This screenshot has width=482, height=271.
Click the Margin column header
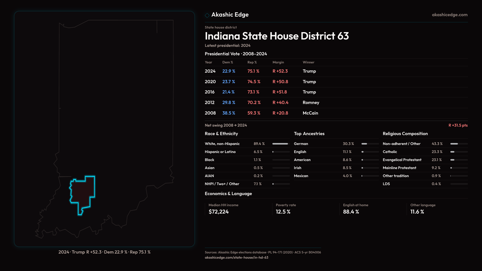click(x=278, y=62)
